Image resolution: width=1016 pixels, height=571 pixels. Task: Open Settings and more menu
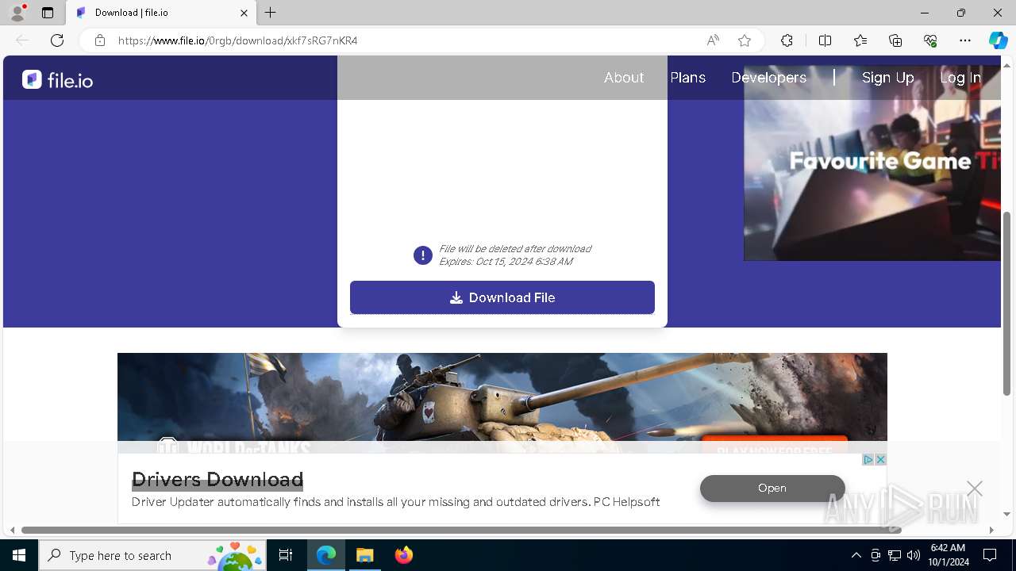pos(965,40)
